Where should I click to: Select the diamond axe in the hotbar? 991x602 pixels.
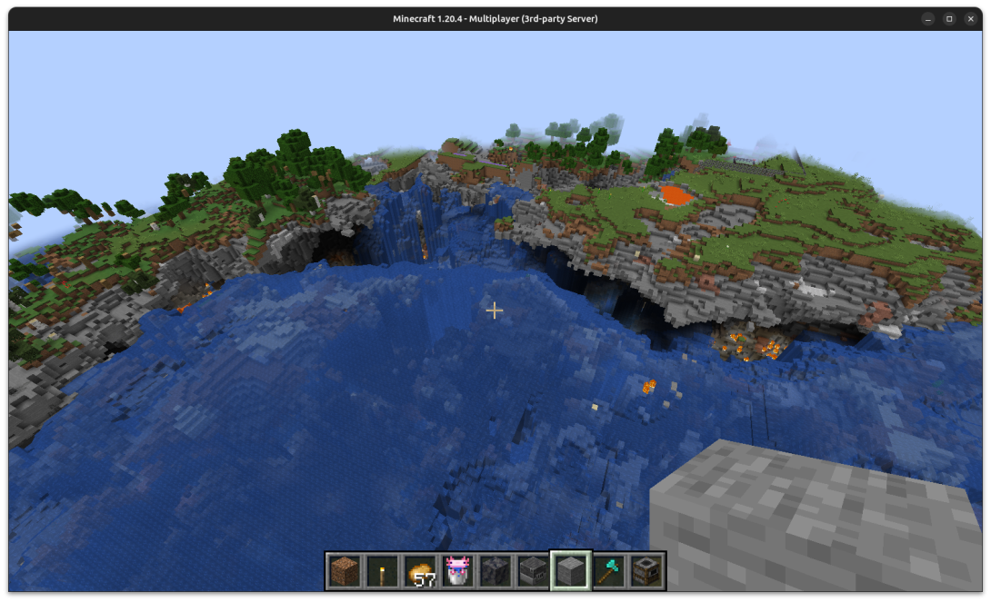[x=607, y=569]
